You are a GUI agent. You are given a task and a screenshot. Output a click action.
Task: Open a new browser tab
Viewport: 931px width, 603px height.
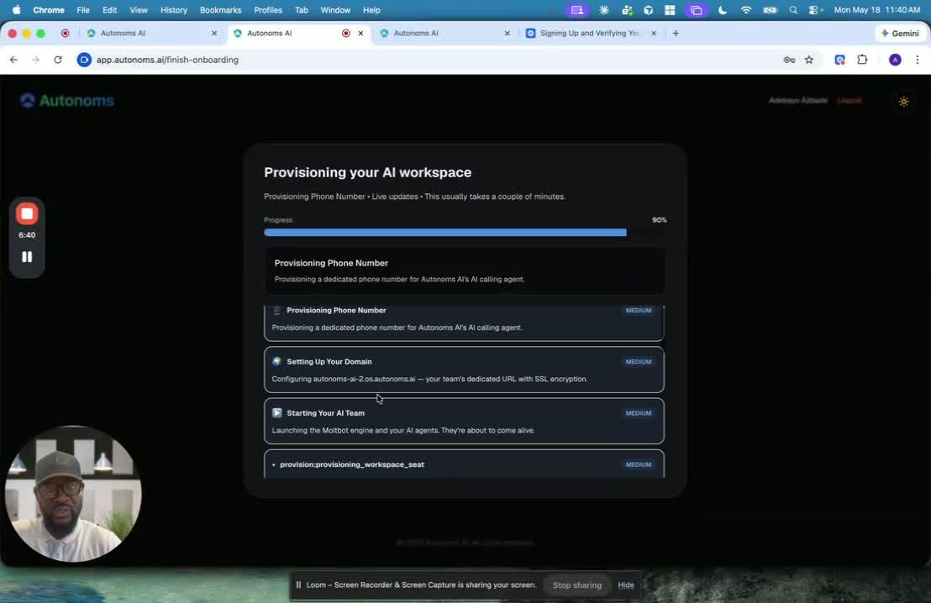(676, 34)
